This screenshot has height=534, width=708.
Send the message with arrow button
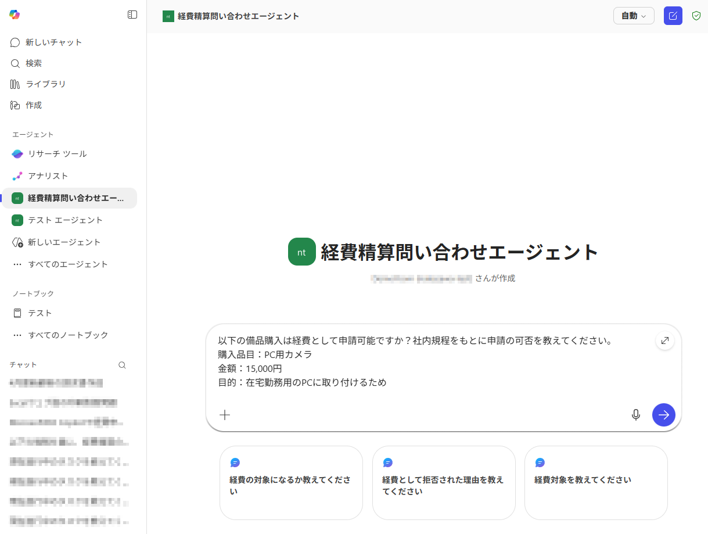coord(664,415)
